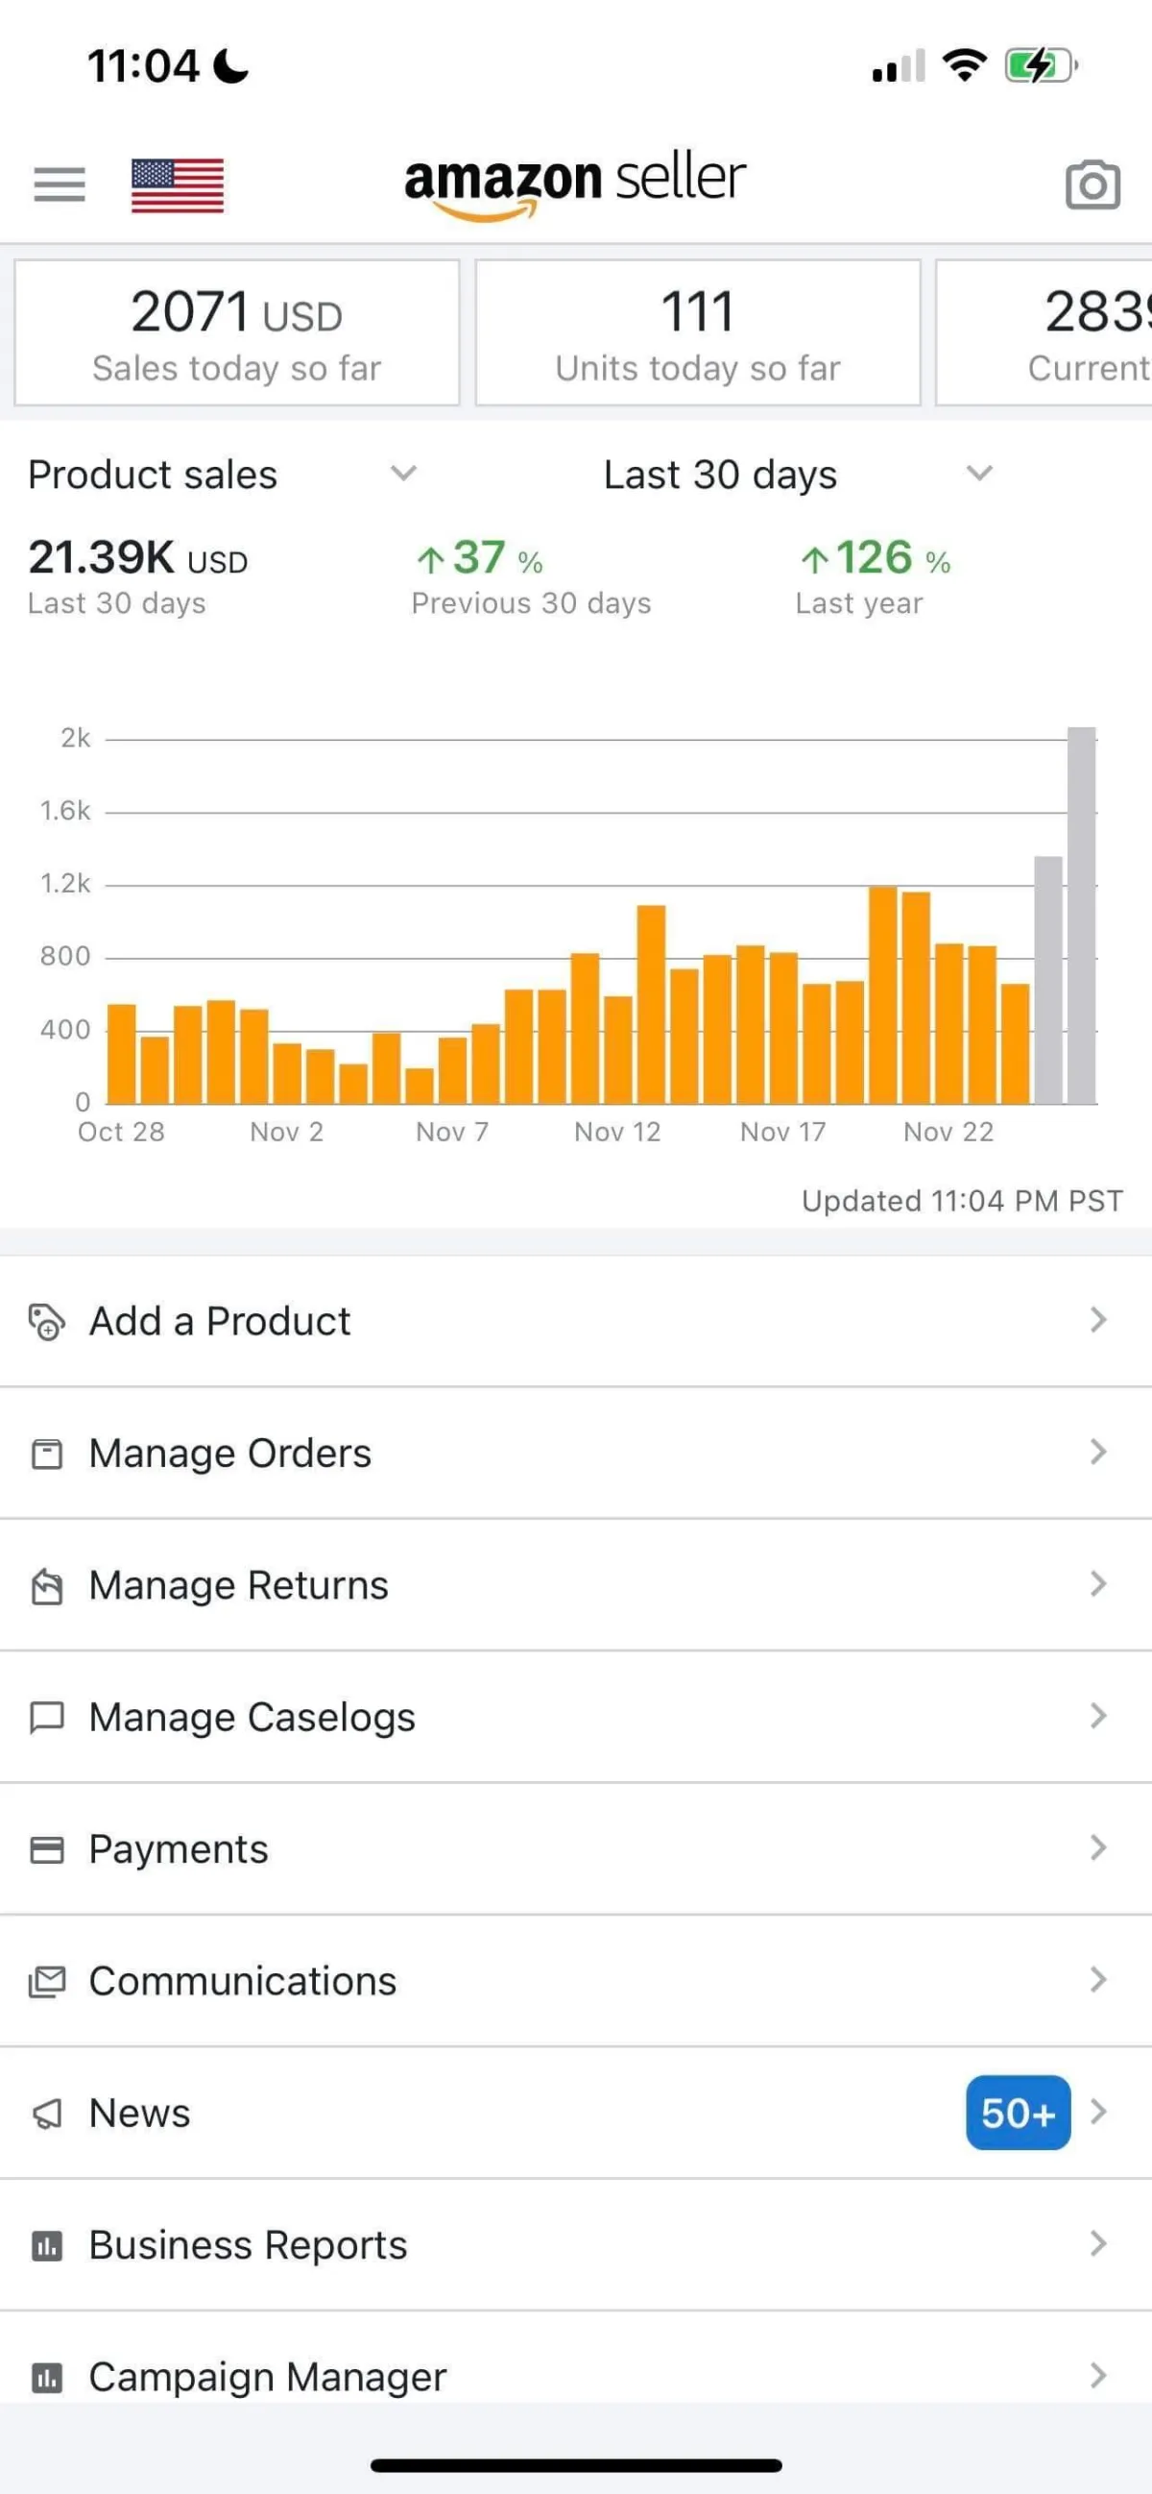The width and height of the screenshot is (1152, 2494).
Task: Open the hamburger menu icon
Action: [x=59, y=183]
